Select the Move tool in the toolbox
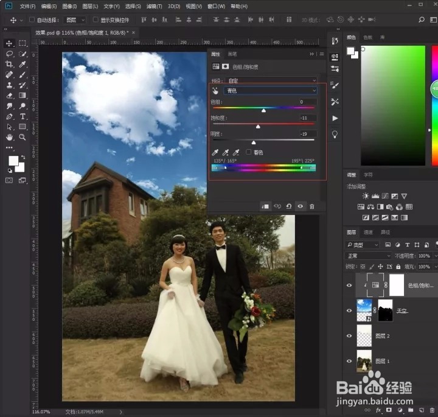438x417 pixels. (9, 43)
